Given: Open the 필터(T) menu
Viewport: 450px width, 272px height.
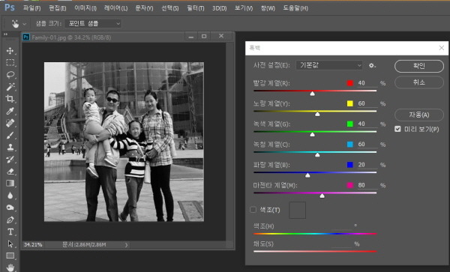Looking at the screenshot, I should [196, 8].
